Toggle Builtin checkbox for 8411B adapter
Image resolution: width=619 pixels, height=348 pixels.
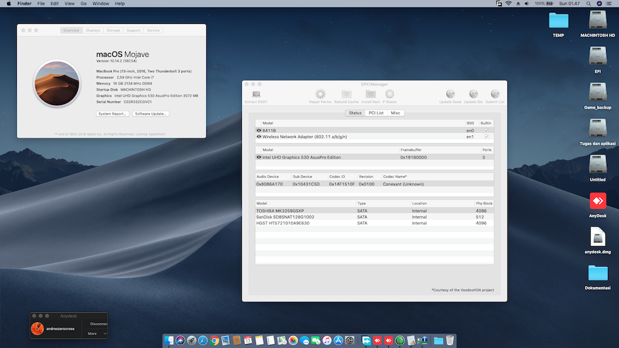(486, 130)
